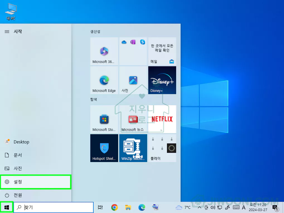284x213 pixels.
Task: Open the Netflix tile
Action: [162, 119]
